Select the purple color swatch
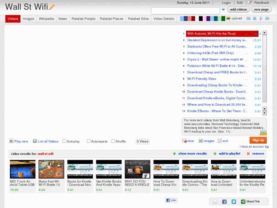The height and width of the screenshot is (208, 277). [208, 18]
